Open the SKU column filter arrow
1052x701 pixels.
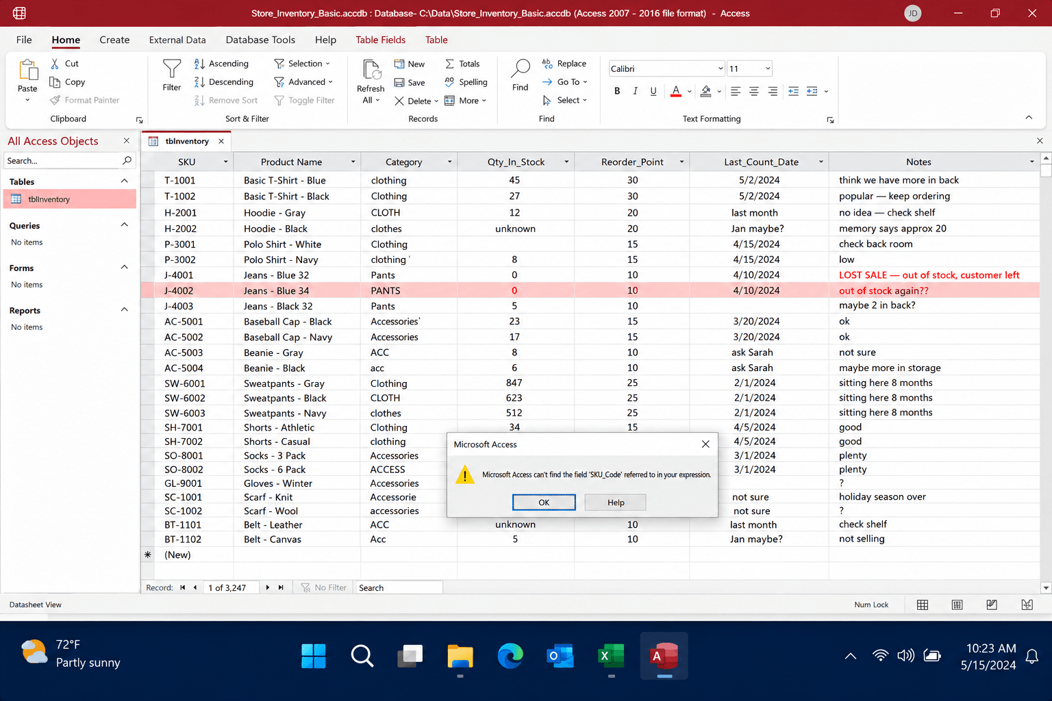coord(225,162)
